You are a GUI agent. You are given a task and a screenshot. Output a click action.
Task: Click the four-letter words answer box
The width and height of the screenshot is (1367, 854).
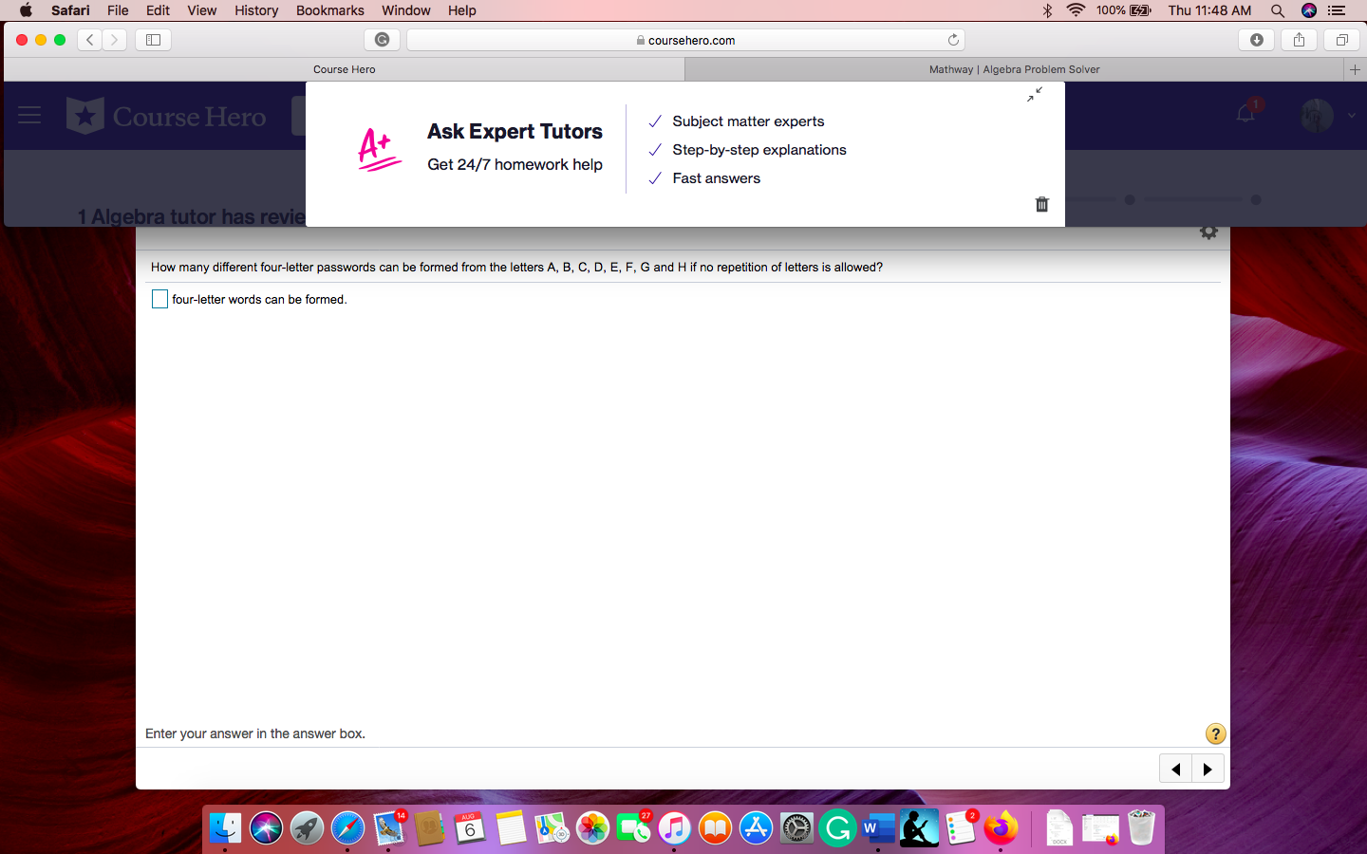[159, 299]
